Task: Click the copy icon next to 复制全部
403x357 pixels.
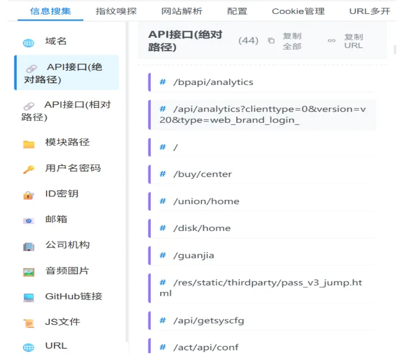Action: pos(271,41)
